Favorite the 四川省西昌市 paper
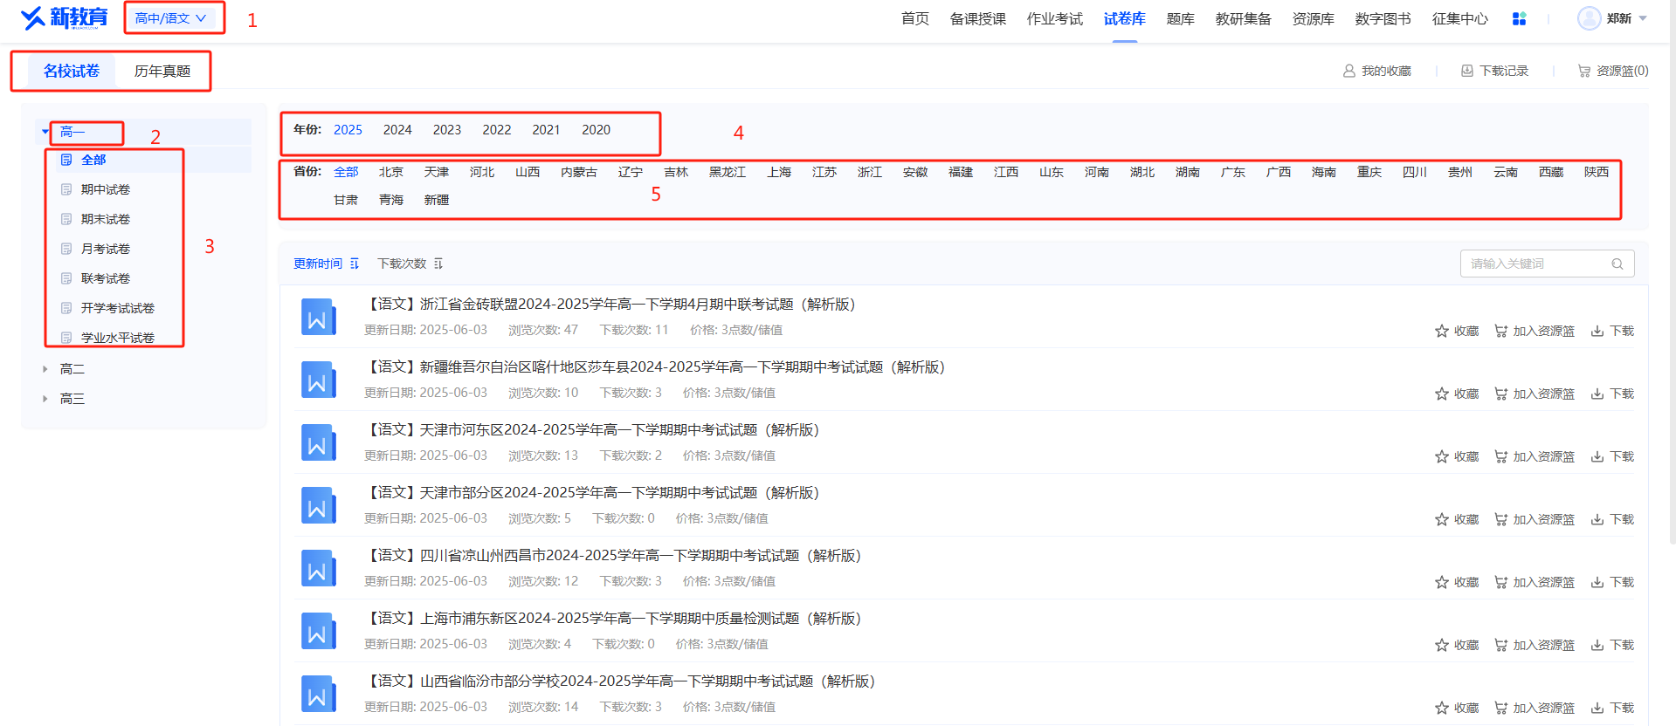1676x726 pixels. click(1457, 582)
